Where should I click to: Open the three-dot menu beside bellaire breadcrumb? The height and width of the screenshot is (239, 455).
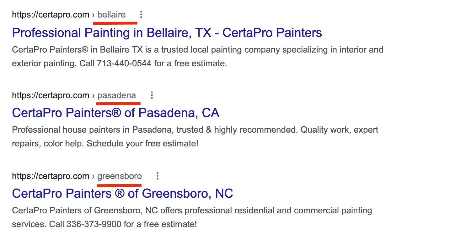click(x=141, y=14)
